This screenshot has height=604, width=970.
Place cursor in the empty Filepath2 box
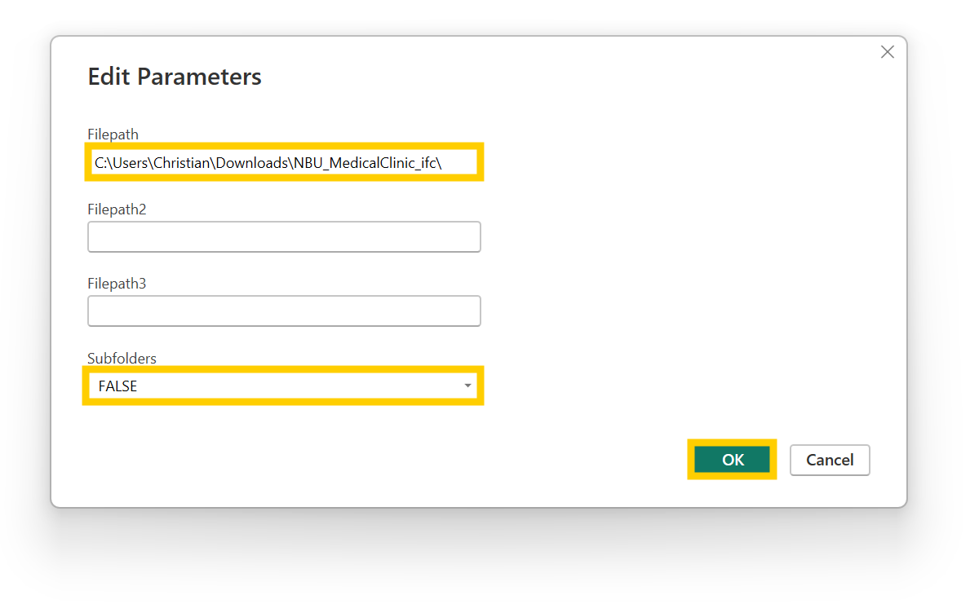(284, 236)
